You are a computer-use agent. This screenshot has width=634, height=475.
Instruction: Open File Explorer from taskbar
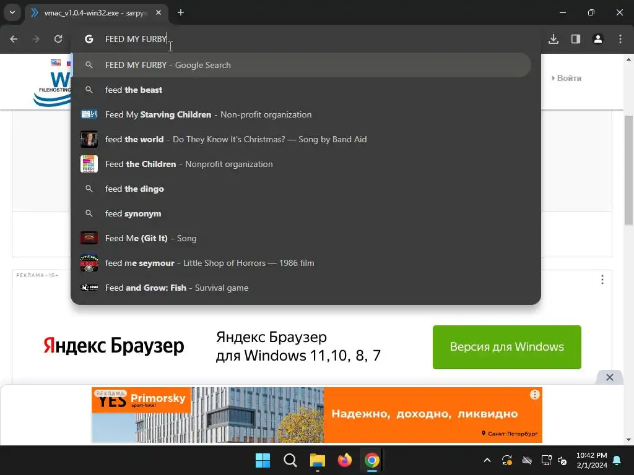pos(318,460)
